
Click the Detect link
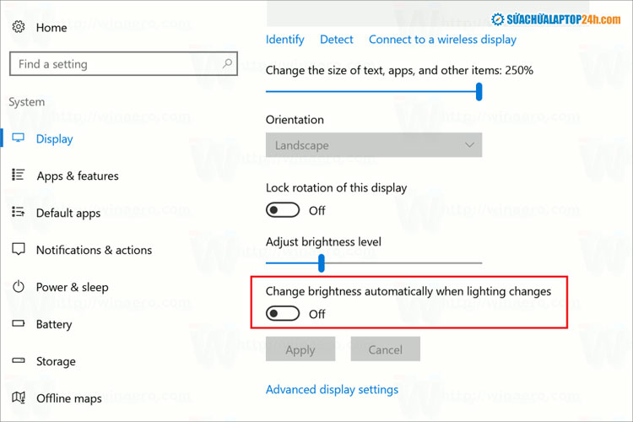click(x=337, y=40)
